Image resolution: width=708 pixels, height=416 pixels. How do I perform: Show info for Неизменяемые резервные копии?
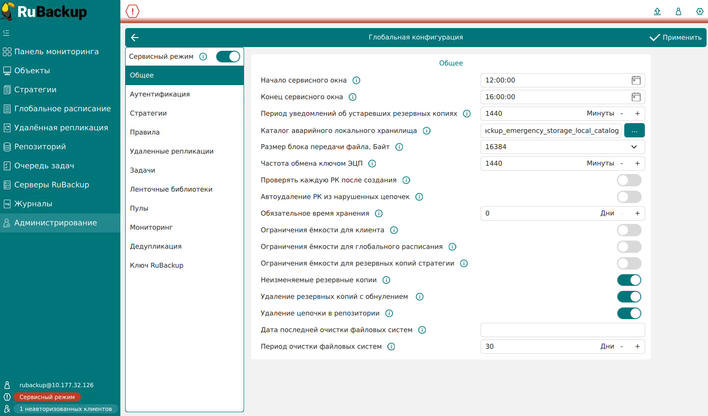[x=386, y=280]
